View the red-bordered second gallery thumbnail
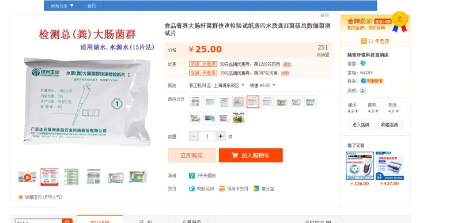The height and width of the screenshot is (223, 461). point(50,177)
